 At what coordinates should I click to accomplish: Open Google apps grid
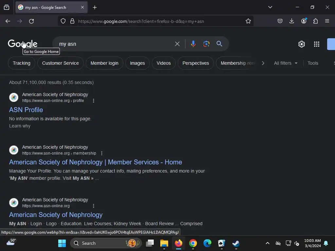[317, 44]
